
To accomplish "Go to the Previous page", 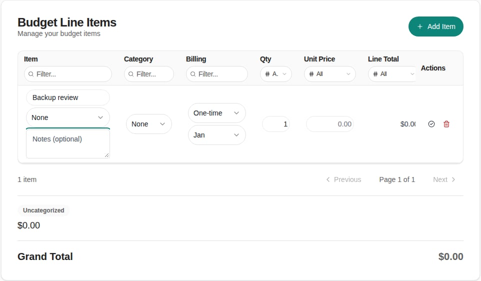I will coord(343,179).
